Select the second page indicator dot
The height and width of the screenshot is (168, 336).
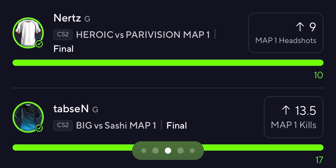coord(155,151)
